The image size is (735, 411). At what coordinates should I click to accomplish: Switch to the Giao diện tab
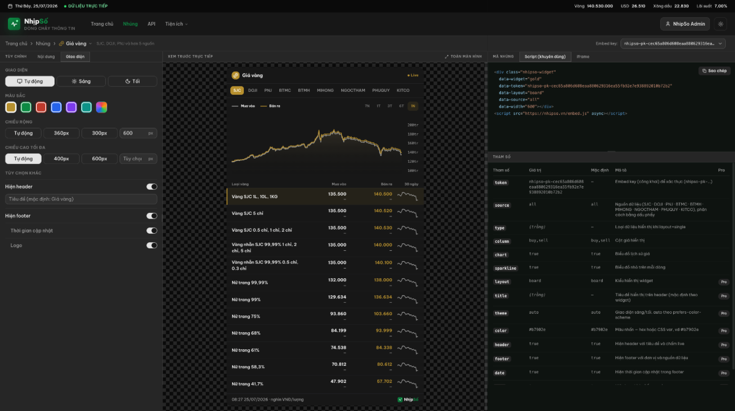click(75, 56)
